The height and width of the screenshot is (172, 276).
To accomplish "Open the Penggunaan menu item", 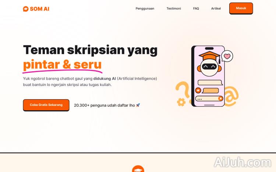I will [x=145, y=8].
